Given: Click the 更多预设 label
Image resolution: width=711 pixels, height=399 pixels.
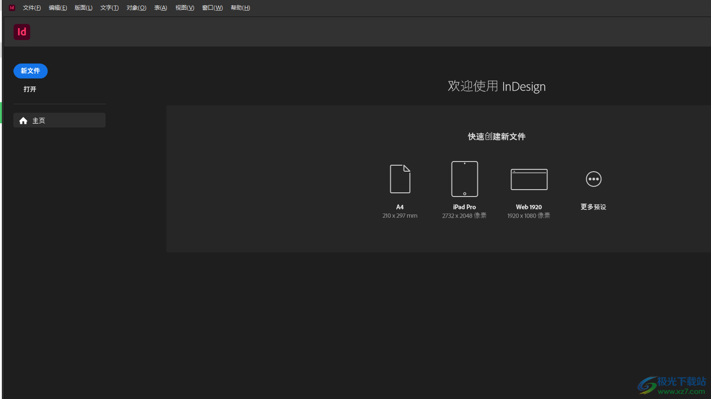Looking at the screenshot, I should pos(593,207).
